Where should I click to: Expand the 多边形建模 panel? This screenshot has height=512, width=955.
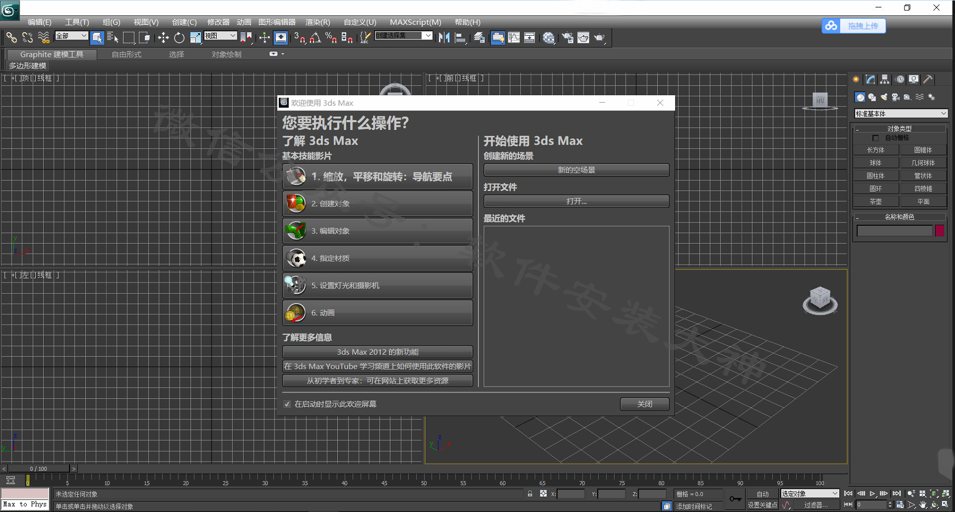click(27, 66)
